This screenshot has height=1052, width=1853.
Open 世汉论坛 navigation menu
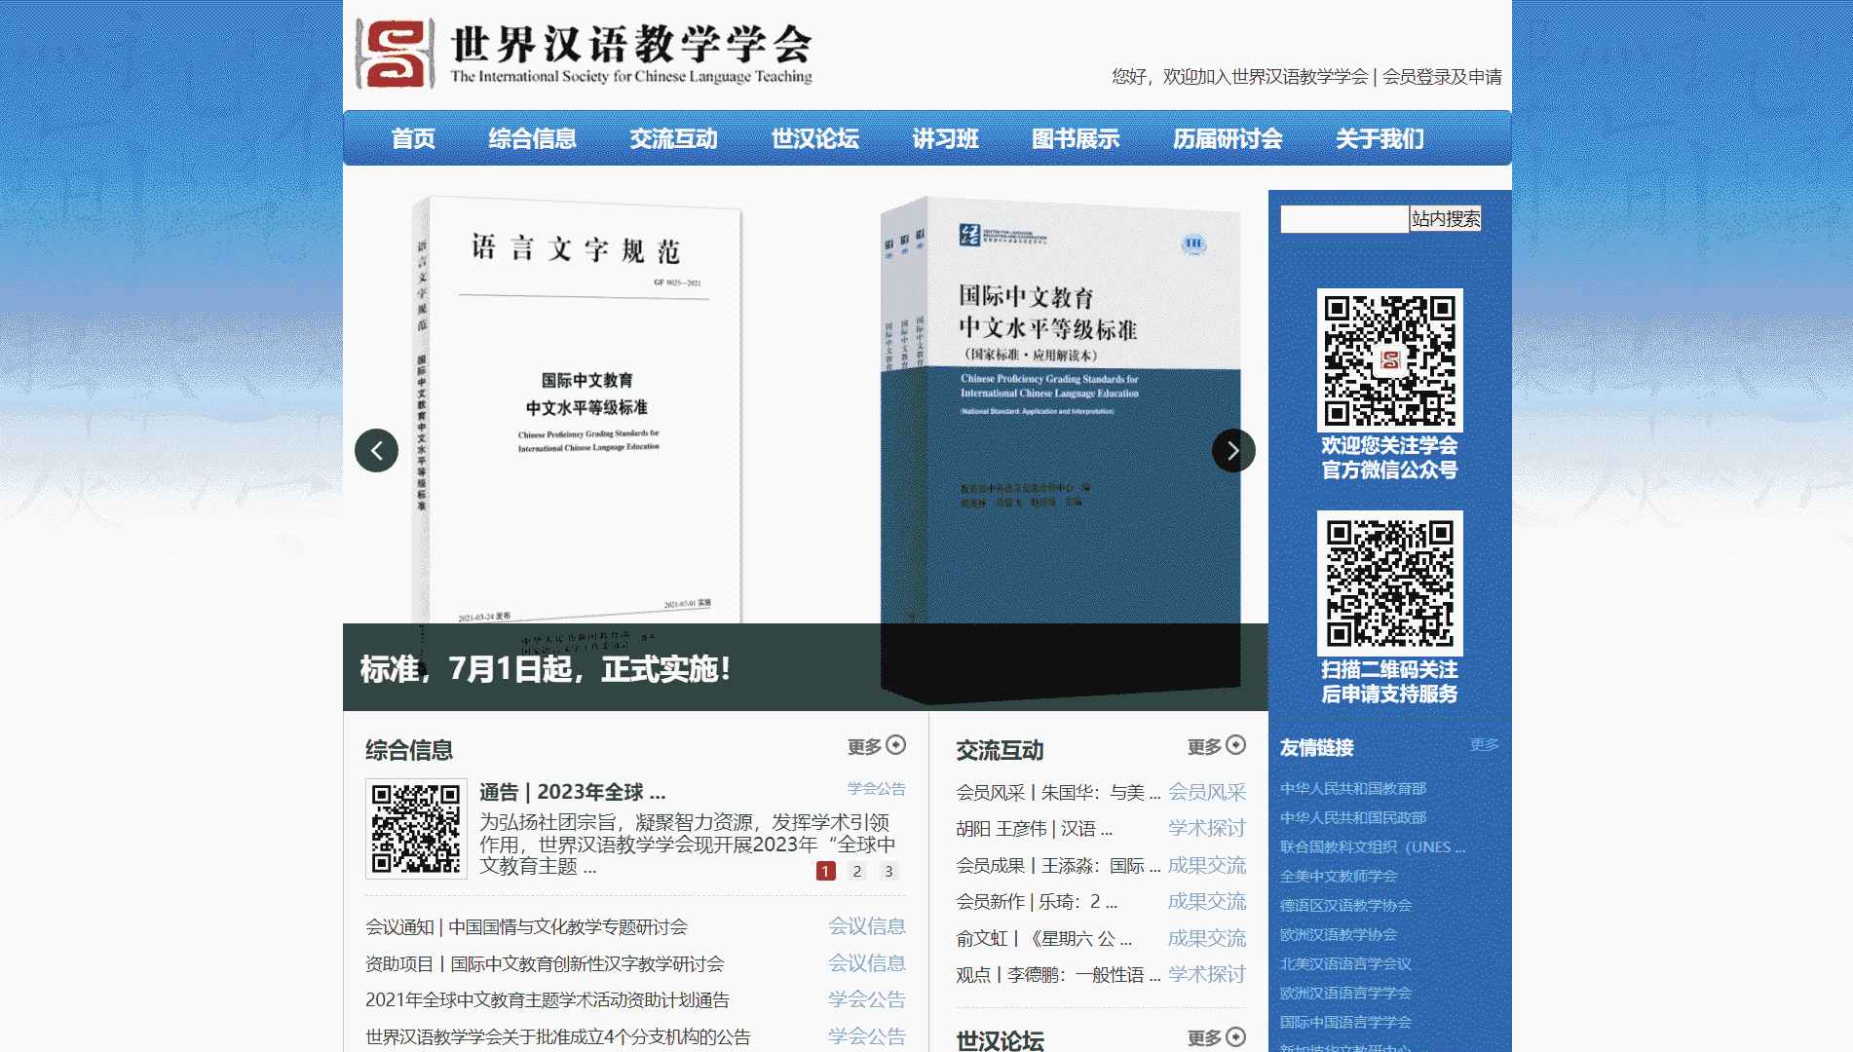[x=814, y=139]
